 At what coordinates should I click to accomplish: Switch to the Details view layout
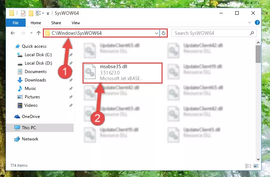pyautogui.click(x=248, y=166)
